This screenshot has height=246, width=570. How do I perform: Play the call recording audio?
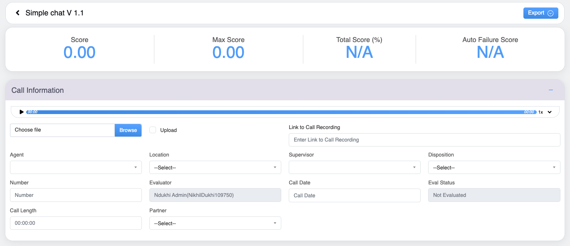[x=22, y=112]
